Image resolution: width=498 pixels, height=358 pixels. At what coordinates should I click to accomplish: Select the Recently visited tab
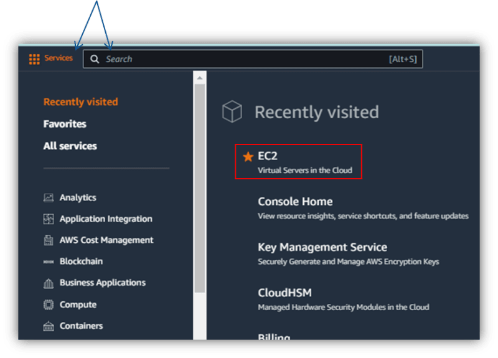click(x=80, y=102)
